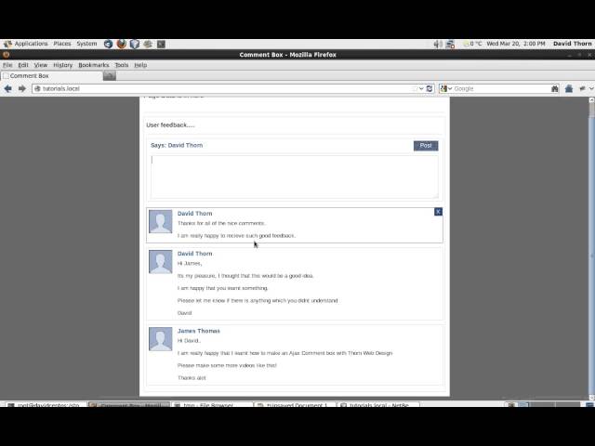The height and width of the screenshot is (446, 595).
Task: Click the weather temperature indicator in the panel
Action: pos(473,44)
